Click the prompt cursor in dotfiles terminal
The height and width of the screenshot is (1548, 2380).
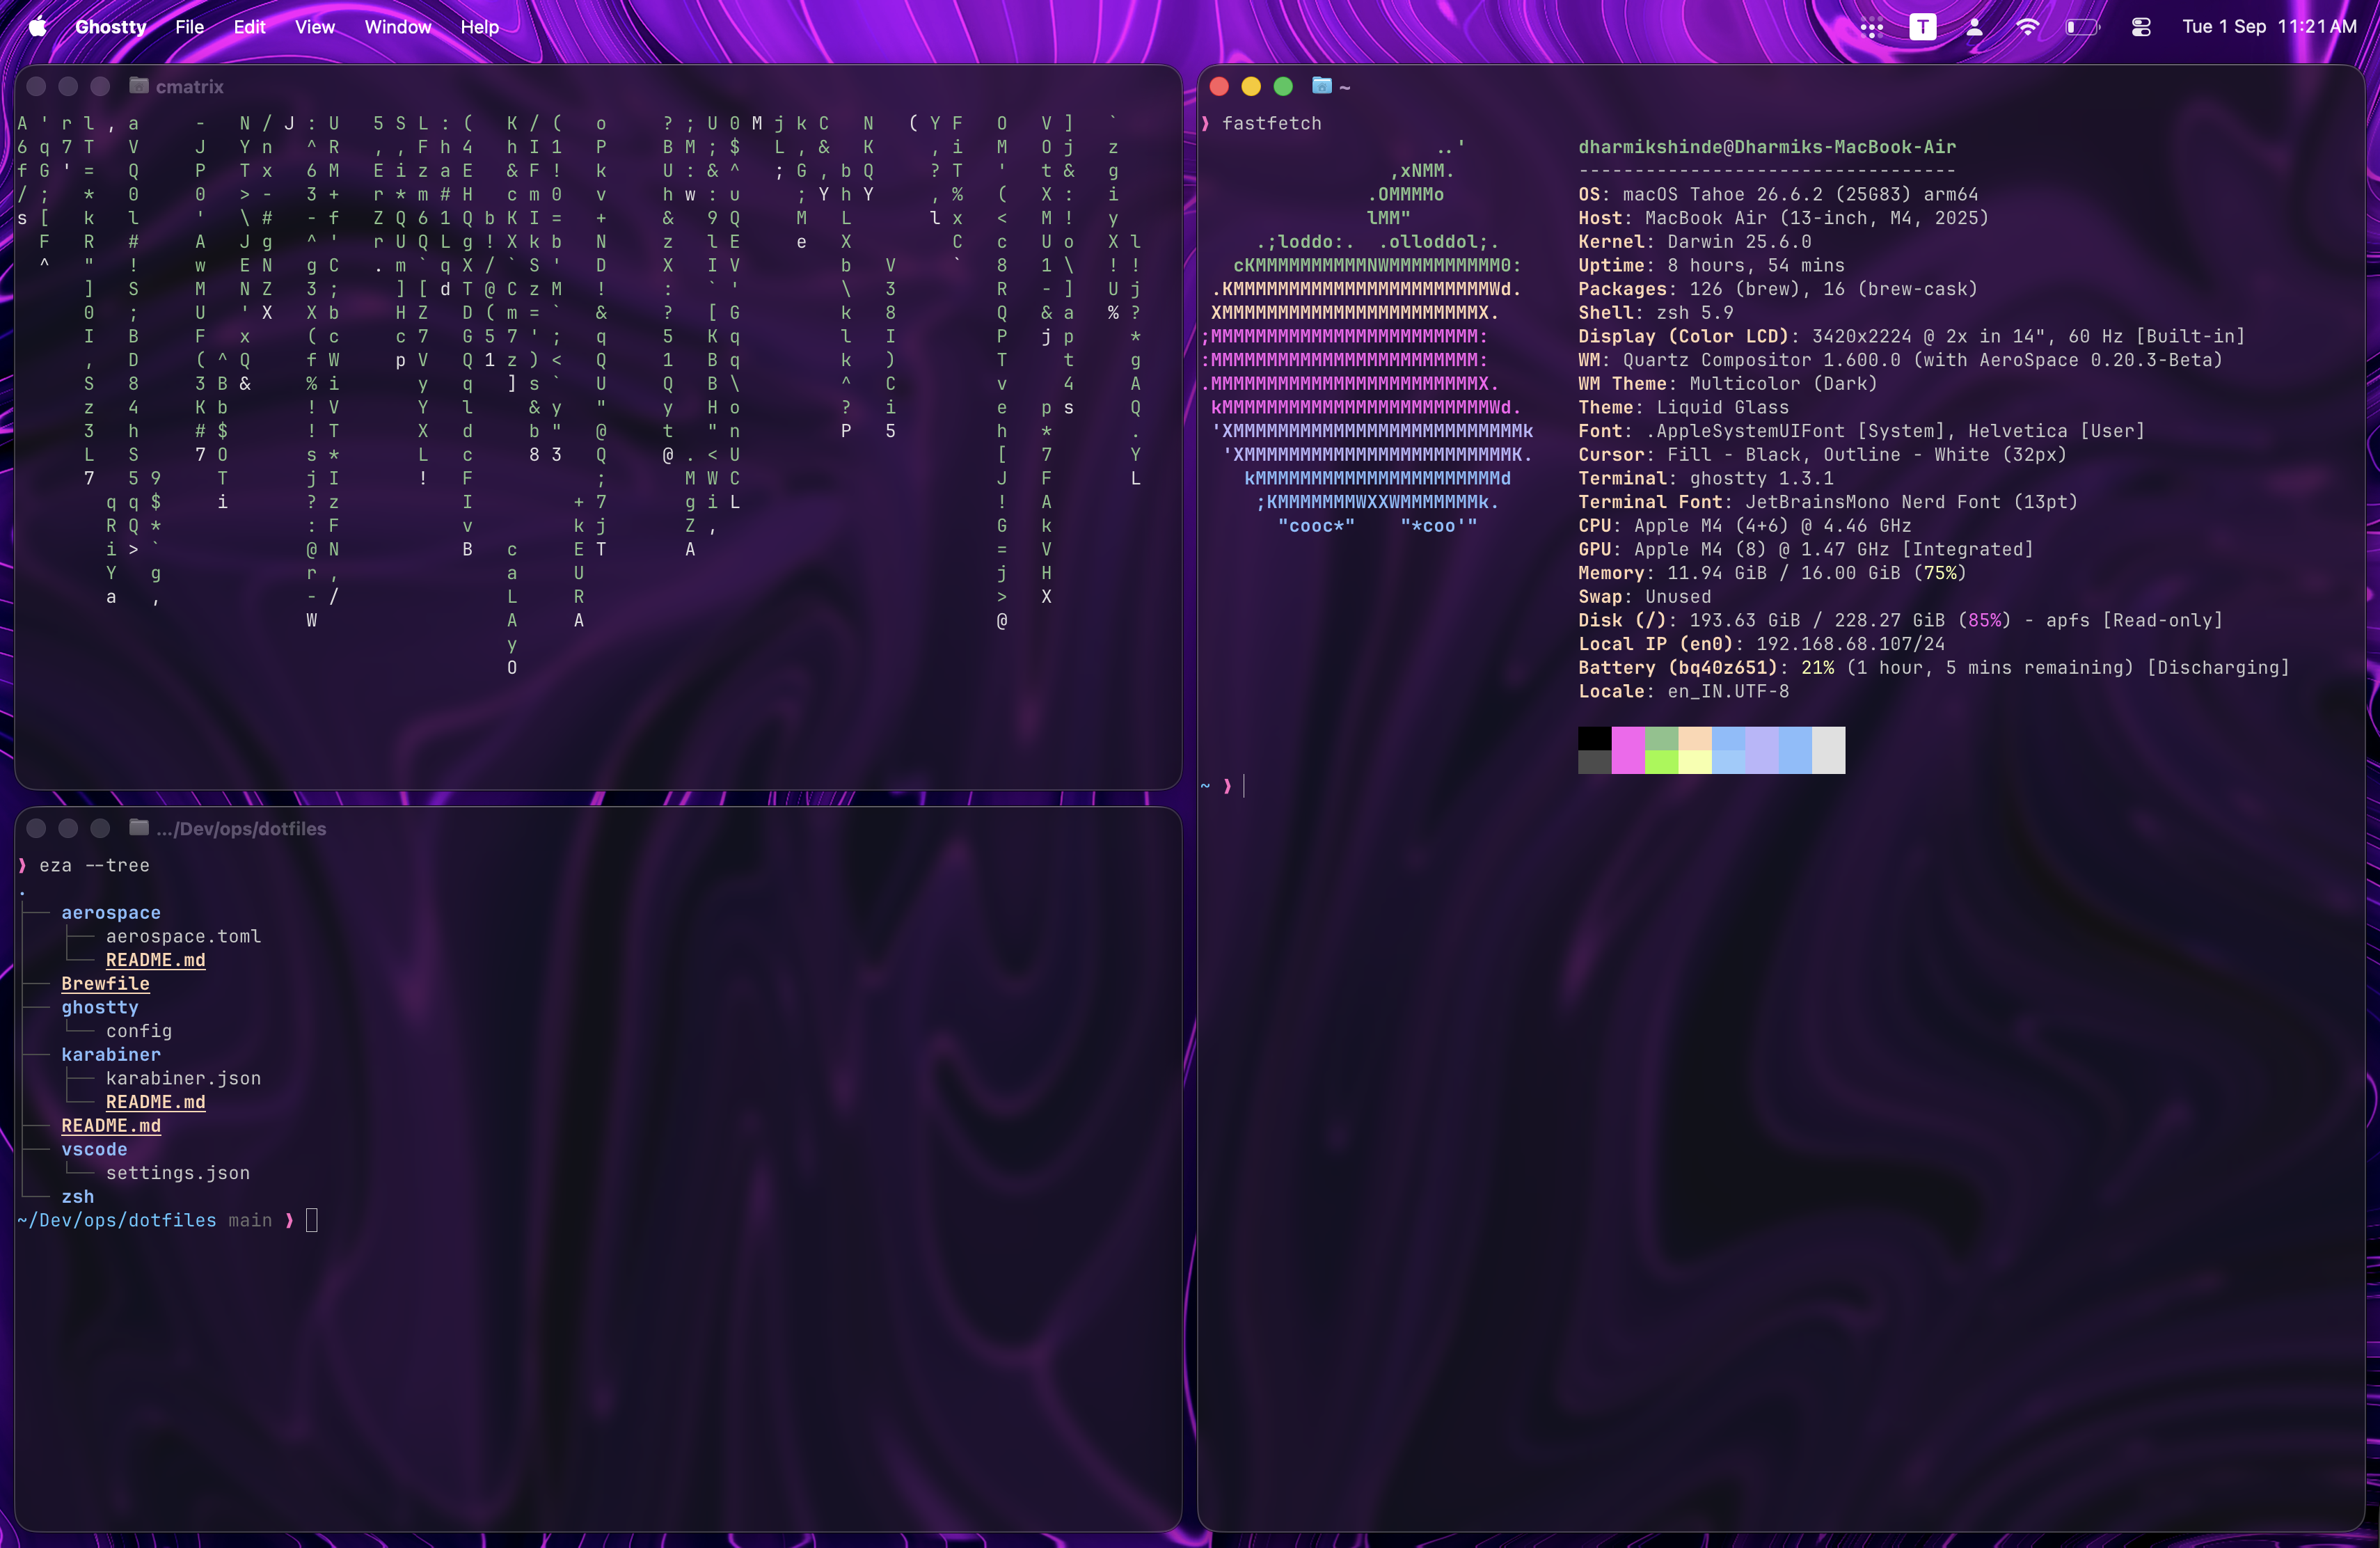pos(312,1220)
